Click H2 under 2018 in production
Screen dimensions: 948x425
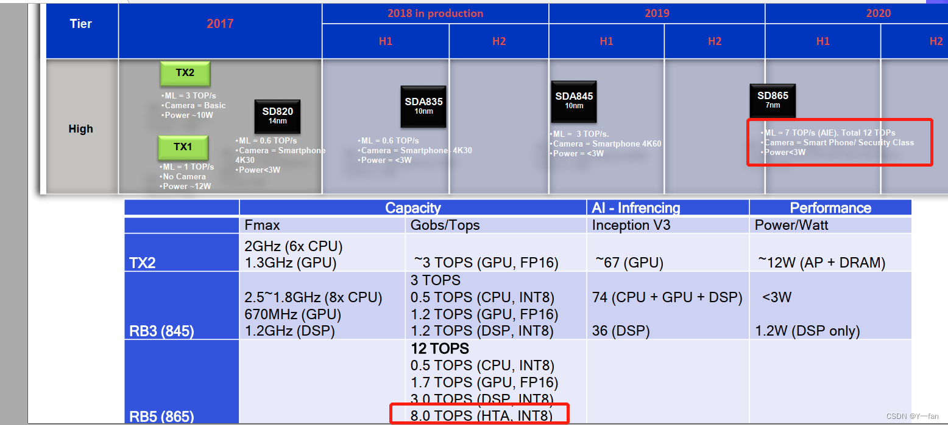499,41
